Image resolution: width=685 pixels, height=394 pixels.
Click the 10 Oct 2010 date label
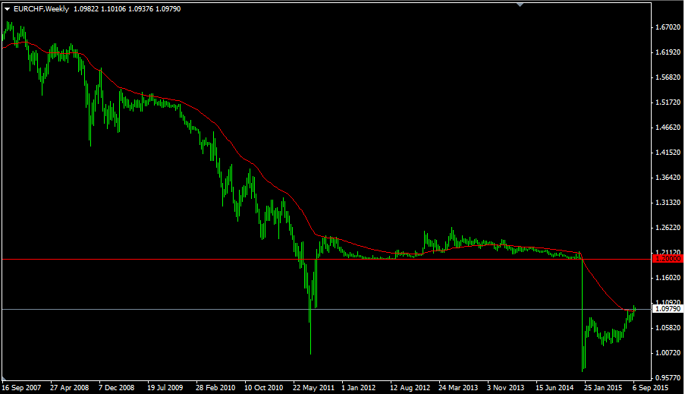263,387
